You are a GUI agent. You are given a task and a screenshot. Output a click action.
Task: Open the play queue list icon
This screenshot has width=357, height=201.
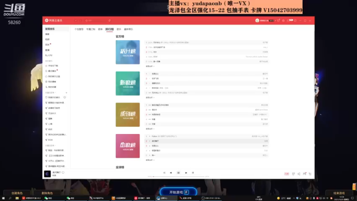(310, 174)
